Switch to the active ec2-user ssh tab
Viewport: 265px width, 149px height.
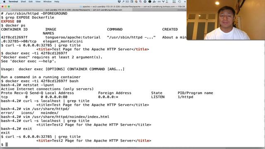coord(66,10)
